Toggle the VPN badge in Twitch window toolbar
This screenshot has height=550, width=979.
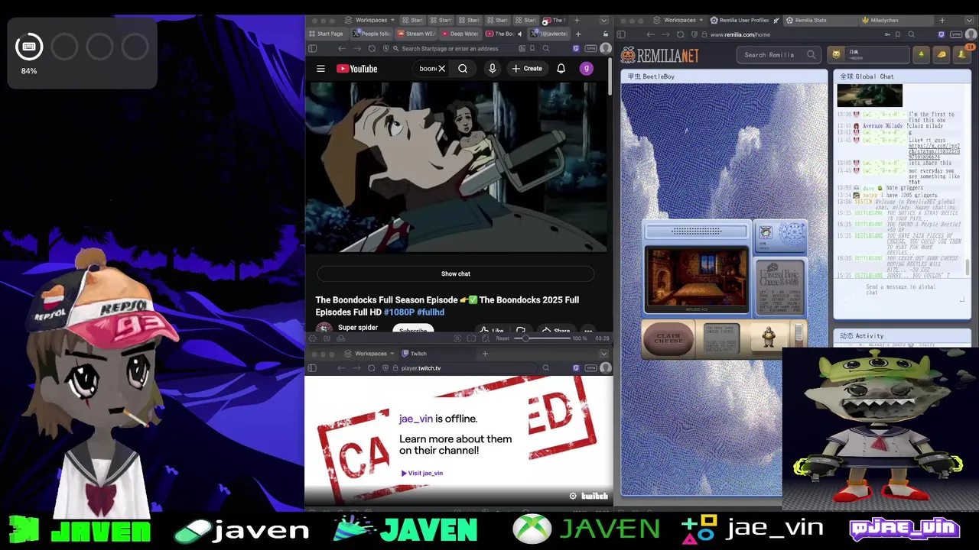coord(590,368)
